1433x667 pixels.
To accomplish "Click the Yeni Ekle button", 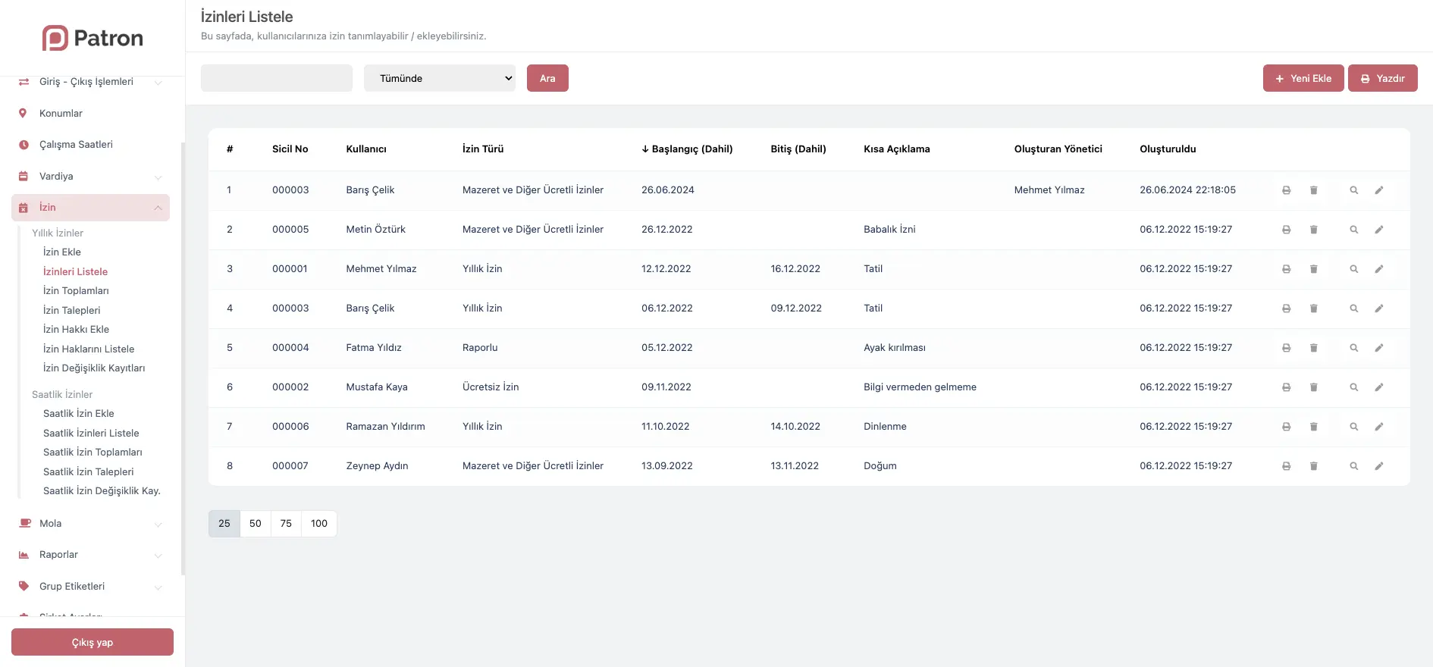I will point(1303,78).
